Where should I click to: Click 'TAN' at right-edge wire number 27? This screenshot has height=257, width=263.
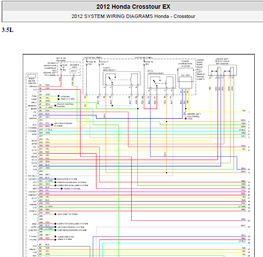(x=244, y=248)
